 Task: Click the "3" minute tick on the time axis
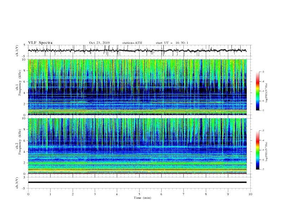click(x=95, y=194)
